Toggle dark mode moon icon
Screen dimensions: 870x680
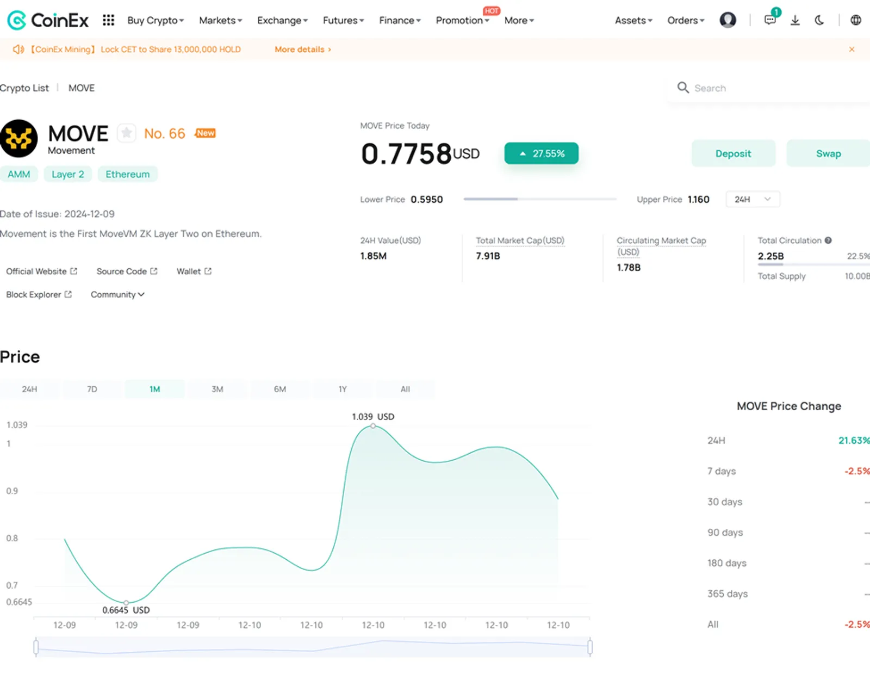[819, 20]
